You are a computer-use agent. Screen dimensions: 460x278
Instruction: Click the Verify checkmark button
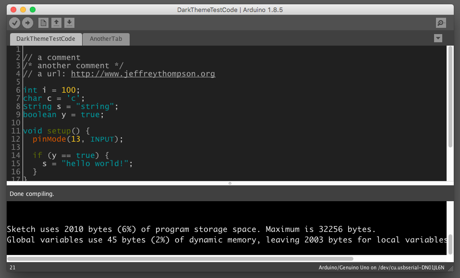click(15, 23)
